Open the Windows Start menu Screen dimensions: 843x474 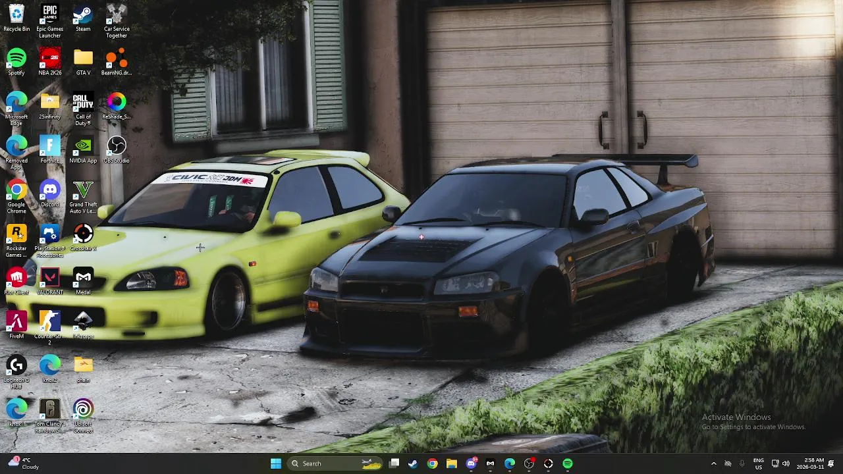click(x=276, y=463)
